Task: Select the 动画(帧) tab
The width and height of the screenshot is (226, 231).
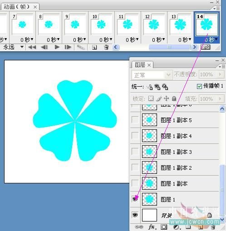Action: [x=17, y=7]
